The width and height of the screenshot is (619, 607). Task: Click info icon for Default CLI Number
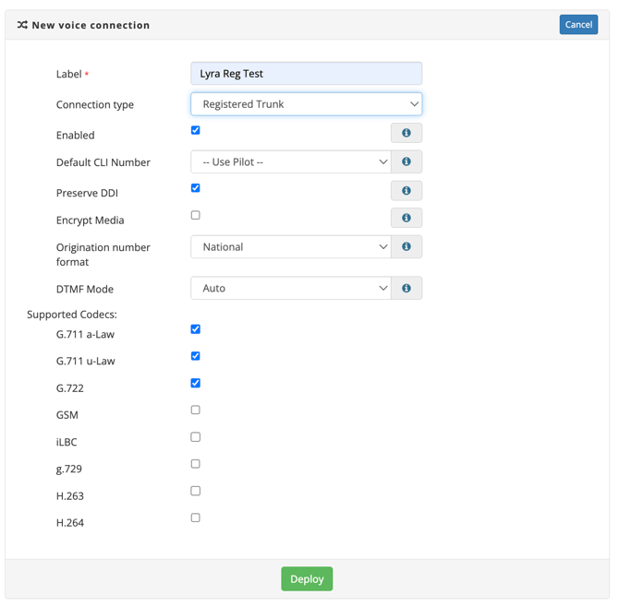coord(406,162)
